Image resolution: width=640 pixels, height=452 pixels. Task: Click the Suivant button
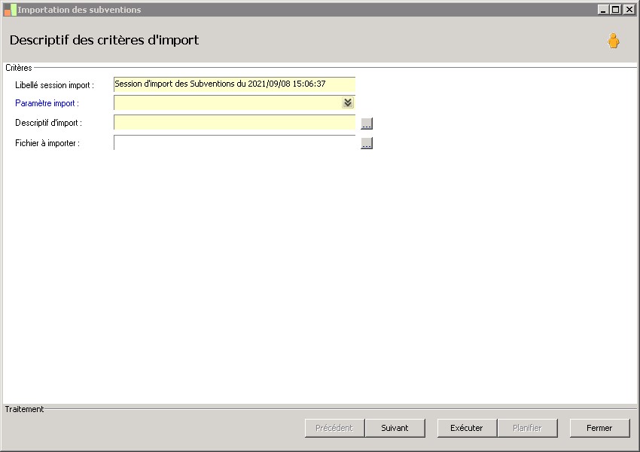pyautogui.click(x=395, y=428)
